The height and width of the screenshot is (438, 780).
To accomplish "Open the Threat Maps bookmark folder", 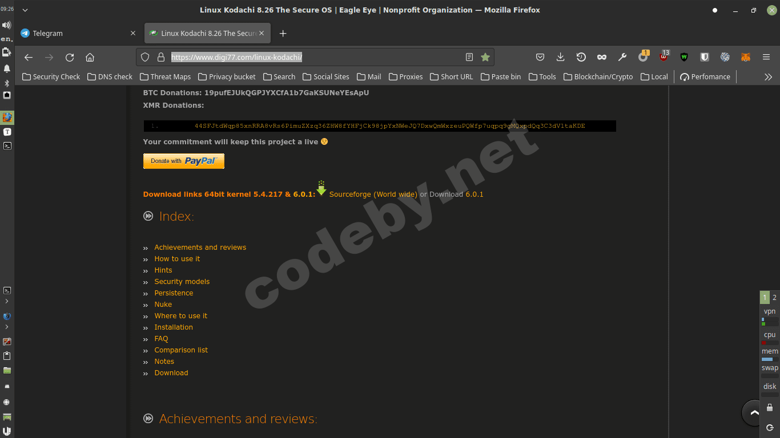I will tap(165, 77).
